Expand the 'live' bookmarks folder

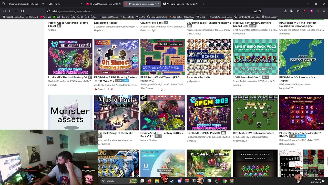tap(65, 17)
